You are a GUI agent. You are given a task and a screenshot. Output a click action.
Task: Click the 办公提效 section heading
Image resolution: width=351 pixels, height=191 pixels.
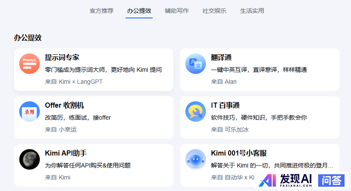pyautogui.click(x=28, y=38)
